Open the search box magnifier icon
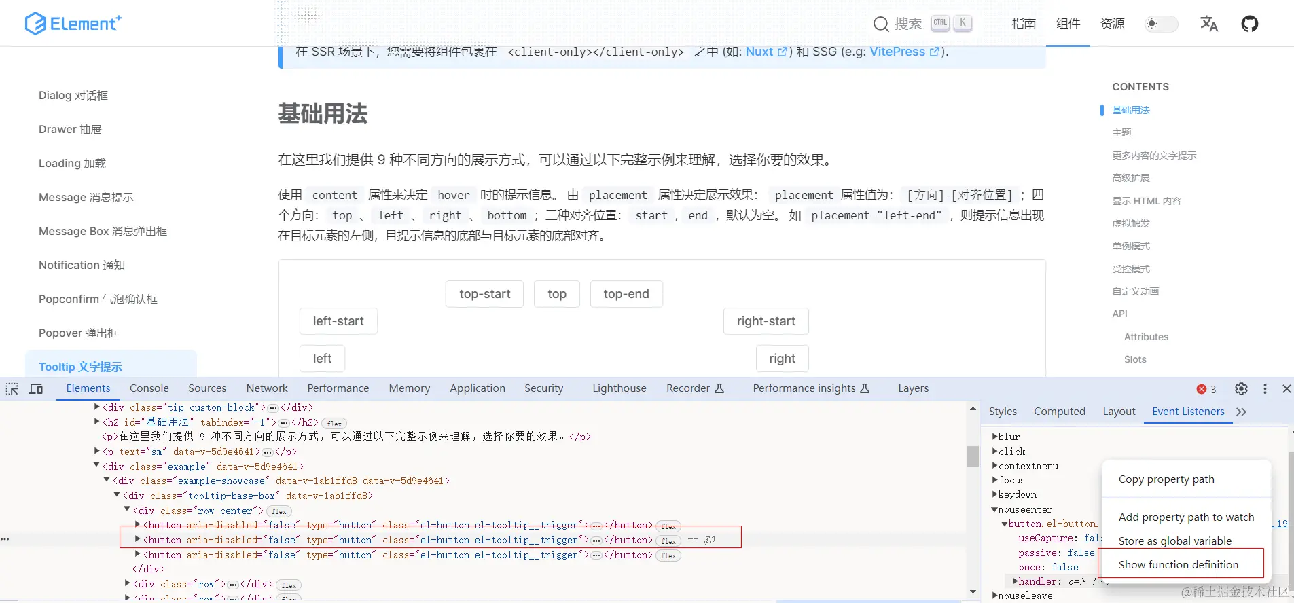 tap(881, 24)
